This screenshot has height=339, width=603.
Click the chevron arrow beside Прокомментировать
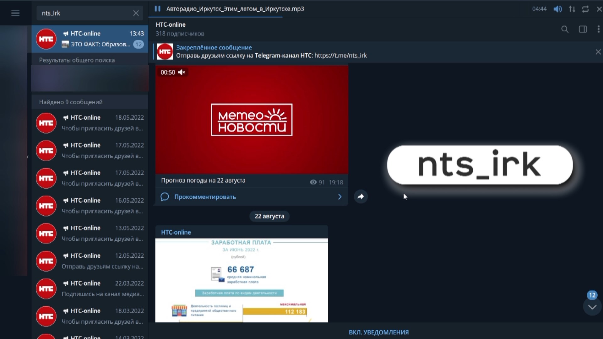pyautogui.click(x=340, y=197)
